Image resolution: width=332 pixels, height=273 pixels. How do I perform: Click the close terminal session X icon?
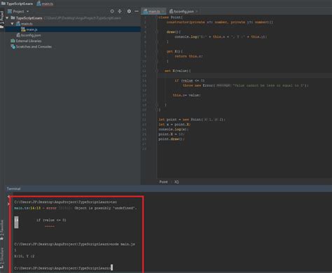[8, 204]
